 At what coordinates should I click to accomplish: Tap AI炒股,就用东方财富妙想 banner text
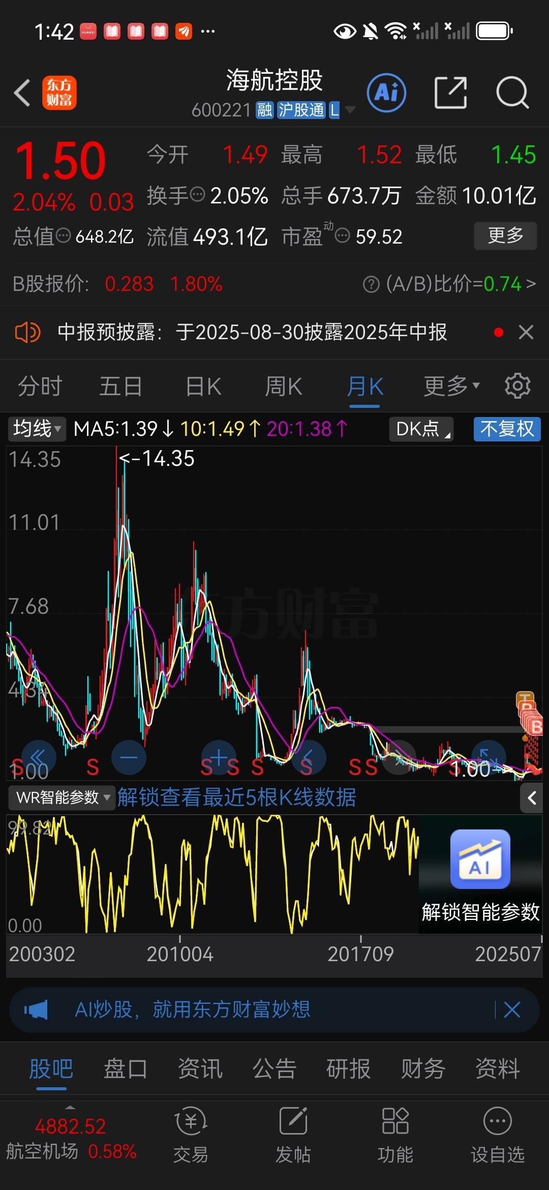(x=193, y=1009)
